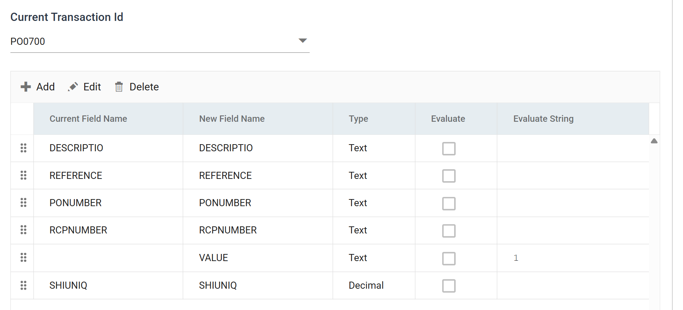Click the pencil icon beside Edit

[x=73, y=87]
